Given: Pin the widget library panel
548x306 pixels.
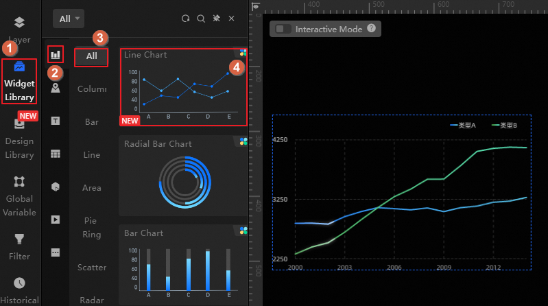Looking at the screenshot, I should click(216, 19).
